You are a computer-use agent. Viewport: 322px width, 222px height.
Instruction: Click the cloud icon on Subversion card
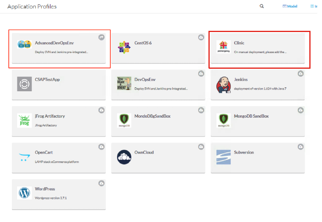click(301, 147)
